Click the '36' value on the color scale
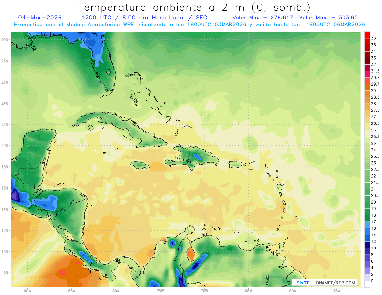382x295 pixels. pyautogui.click(x=374, y=38)
